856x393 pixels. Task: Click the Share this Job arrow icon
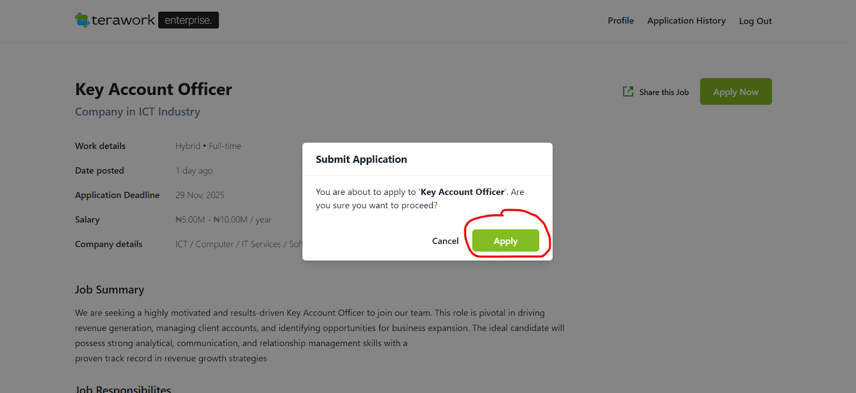pyautogui.click(x=628, y=92)
